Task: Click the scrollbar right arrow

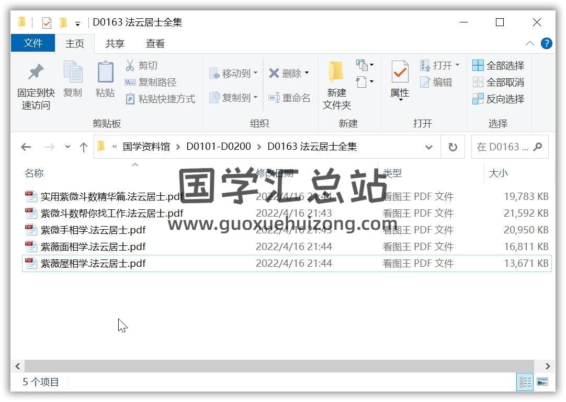Action: click(548, 366)
